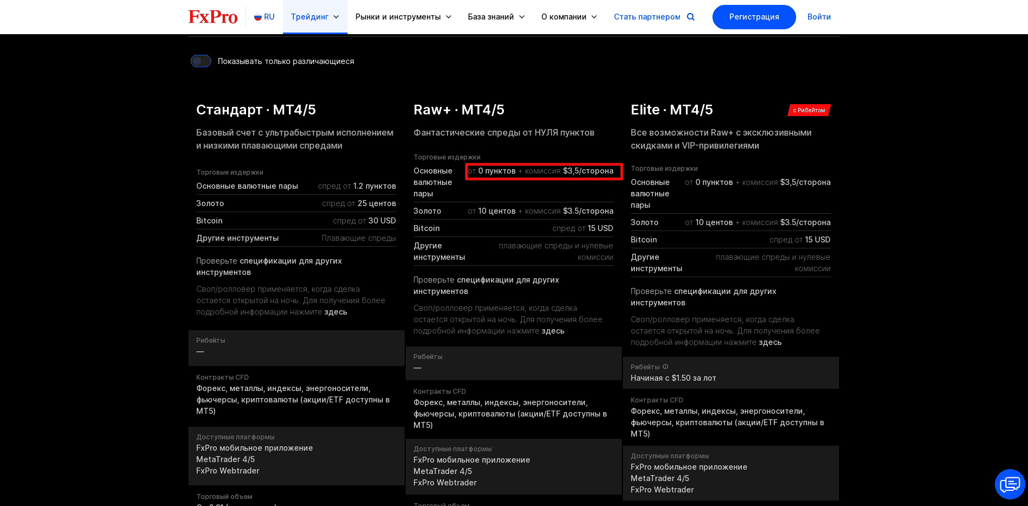Open 'здесь' swap link under Elite
This screenshot has height=506, width=1028.
(770, 342)
